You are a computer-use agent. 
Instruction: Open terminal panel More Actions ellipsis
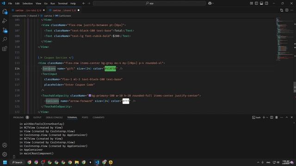[x=282, y=117]
